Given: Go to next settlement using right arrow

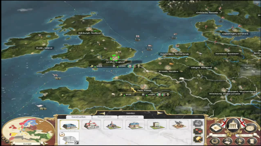Looking at the screenshot, I should tap(160, 113).
